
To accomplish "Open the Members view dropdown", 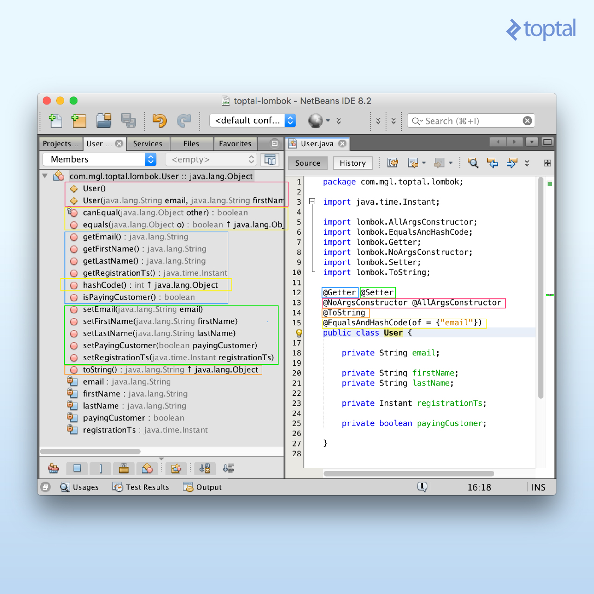I will coord(99,159).
